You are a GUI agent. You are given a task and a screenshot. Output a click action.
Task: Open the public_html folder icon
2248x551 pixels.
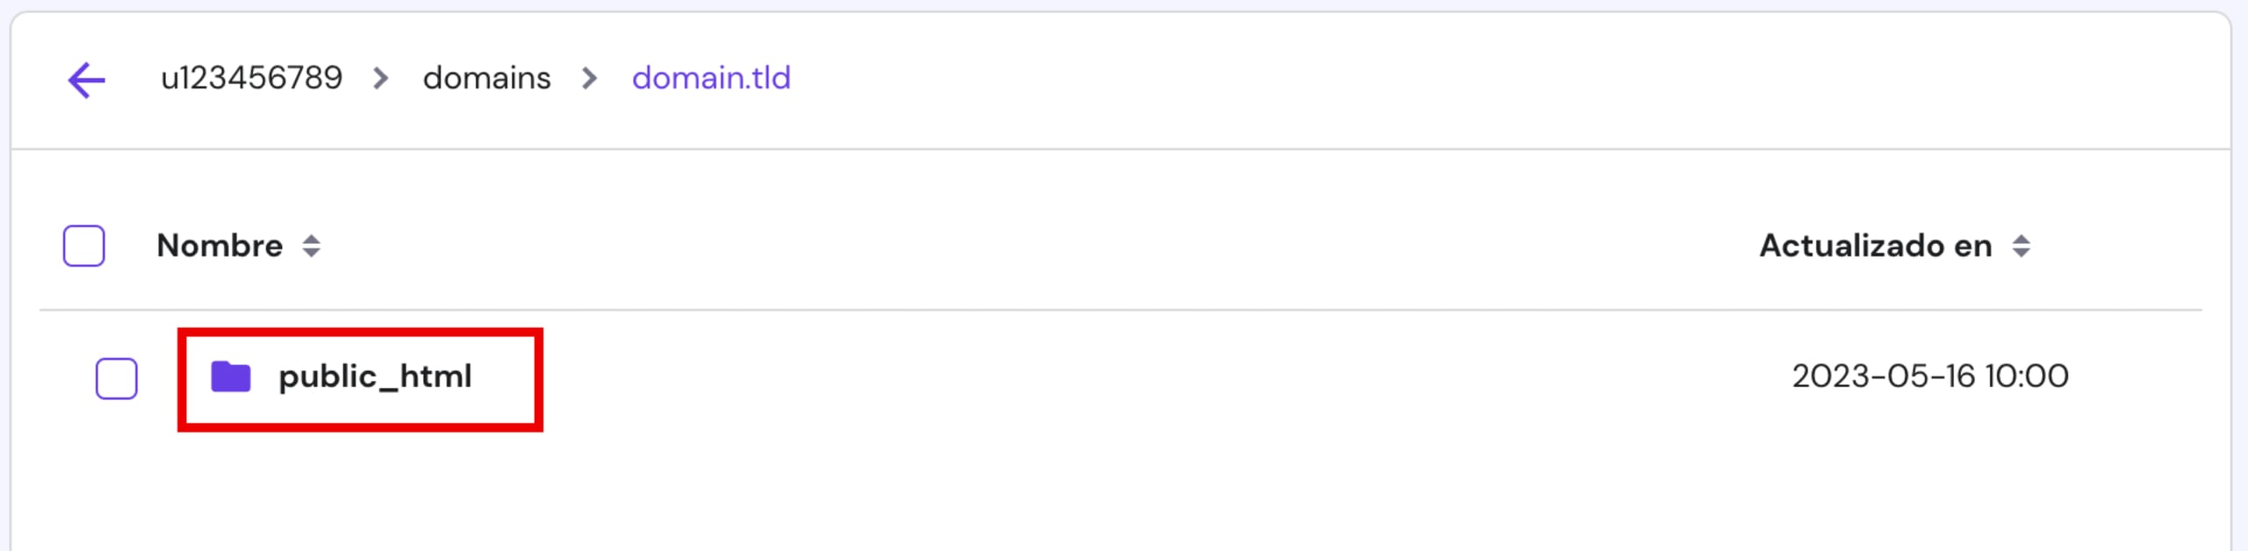231,377
